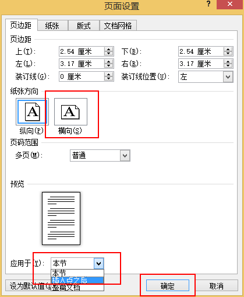
Task: Click the 取消 button
Action: click(217, 286)
